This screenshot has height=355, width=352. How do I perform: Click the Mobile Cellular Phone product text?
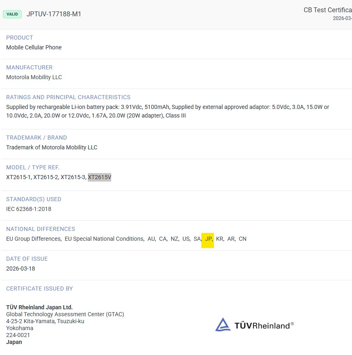tap(34, 47)
